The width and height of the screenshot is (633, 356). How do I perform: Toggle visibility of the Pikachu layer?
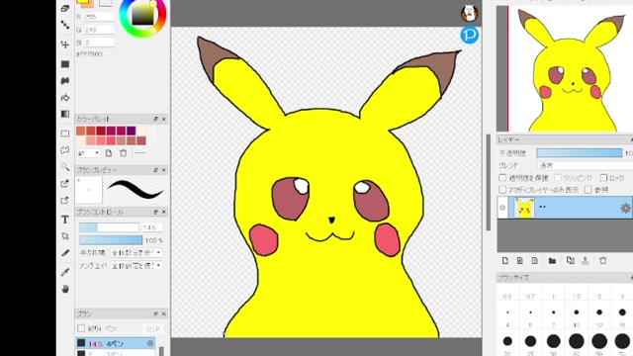(x=502, y=208)
